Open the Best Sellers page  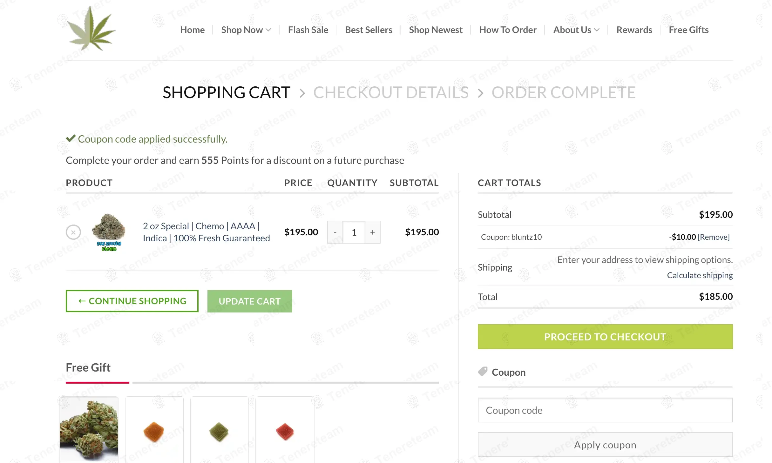pyautogui.click(x=369, y=30)
